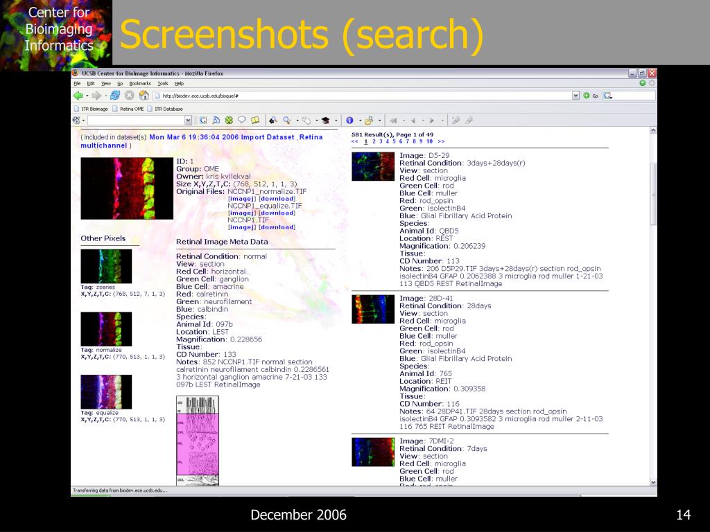Click the green Go button icon

[x=587, y=96]
